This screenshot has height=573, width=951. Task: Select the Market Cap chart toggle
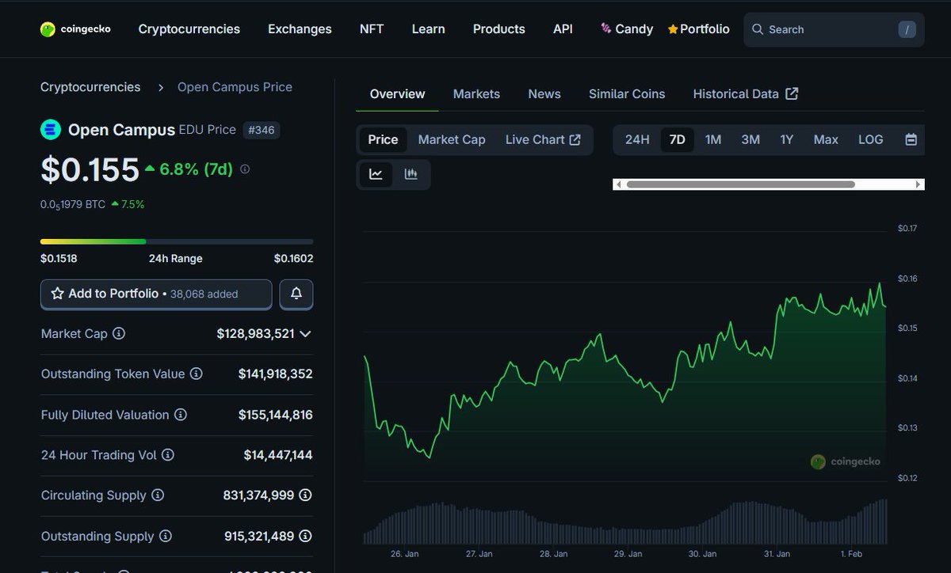click(452, 139)
